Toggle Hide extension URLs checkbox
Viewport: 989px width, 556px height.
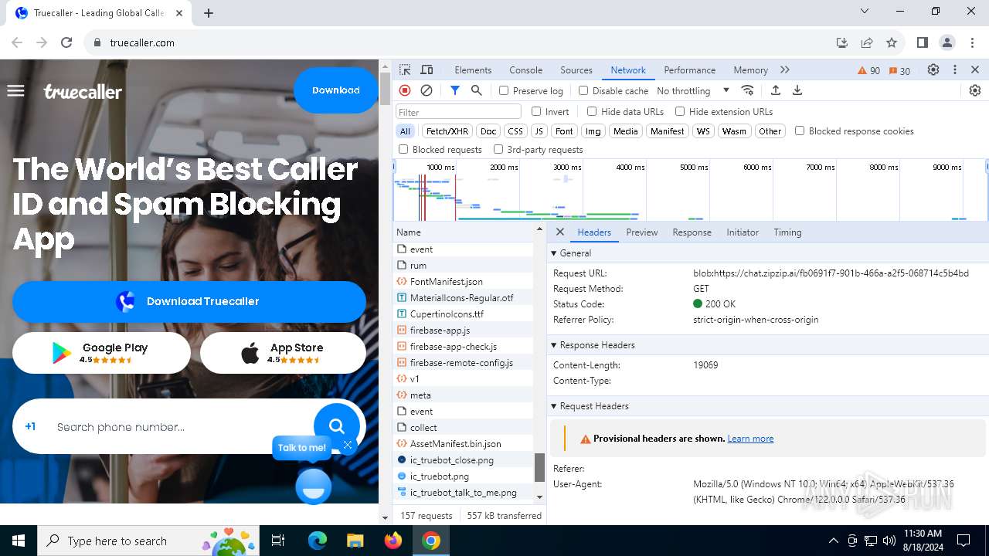[680, 111]
